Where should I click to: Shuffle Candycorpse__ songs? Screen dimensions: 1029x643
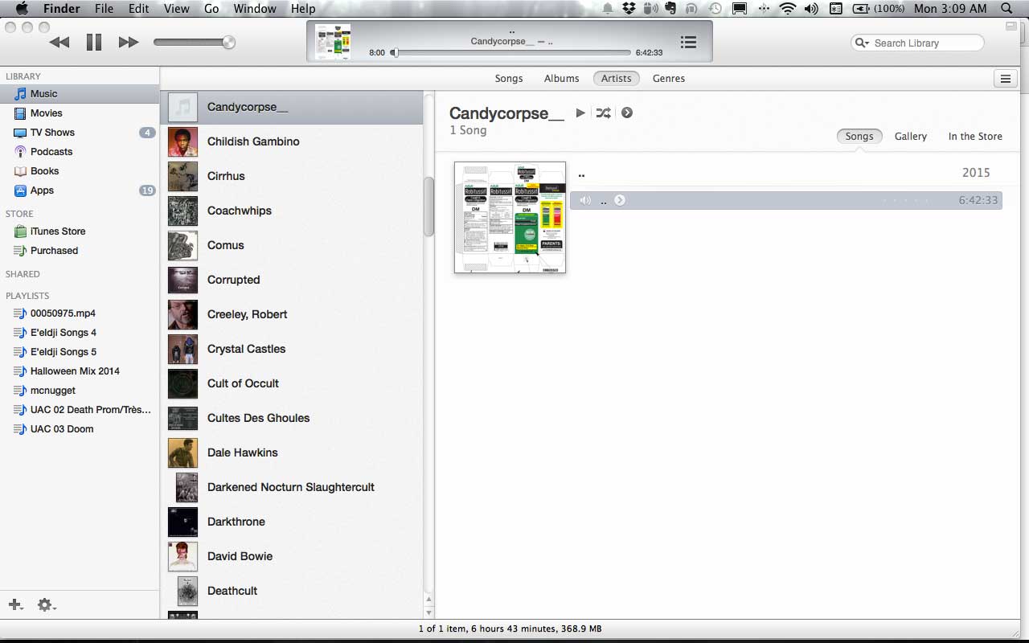coord(603,113)
